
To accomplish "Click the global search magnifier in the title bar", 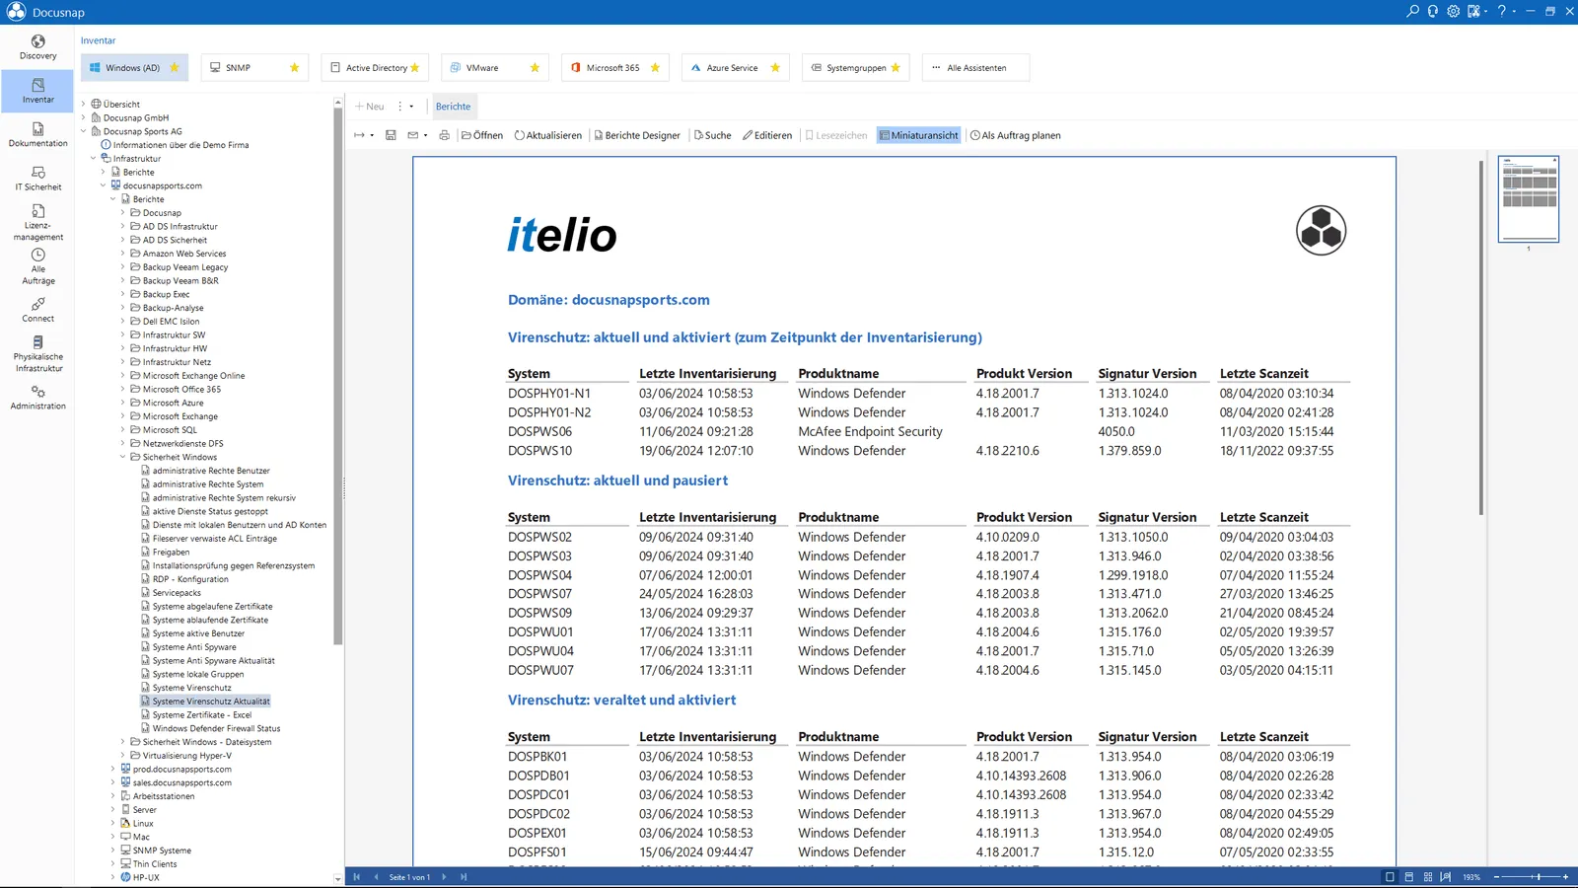I will pyautogui.click(x=1412, y=11).
